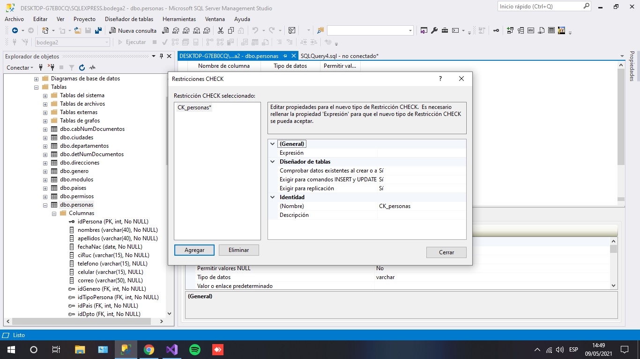Click the new project icon

pyautogui.click(x=45, y=30)
